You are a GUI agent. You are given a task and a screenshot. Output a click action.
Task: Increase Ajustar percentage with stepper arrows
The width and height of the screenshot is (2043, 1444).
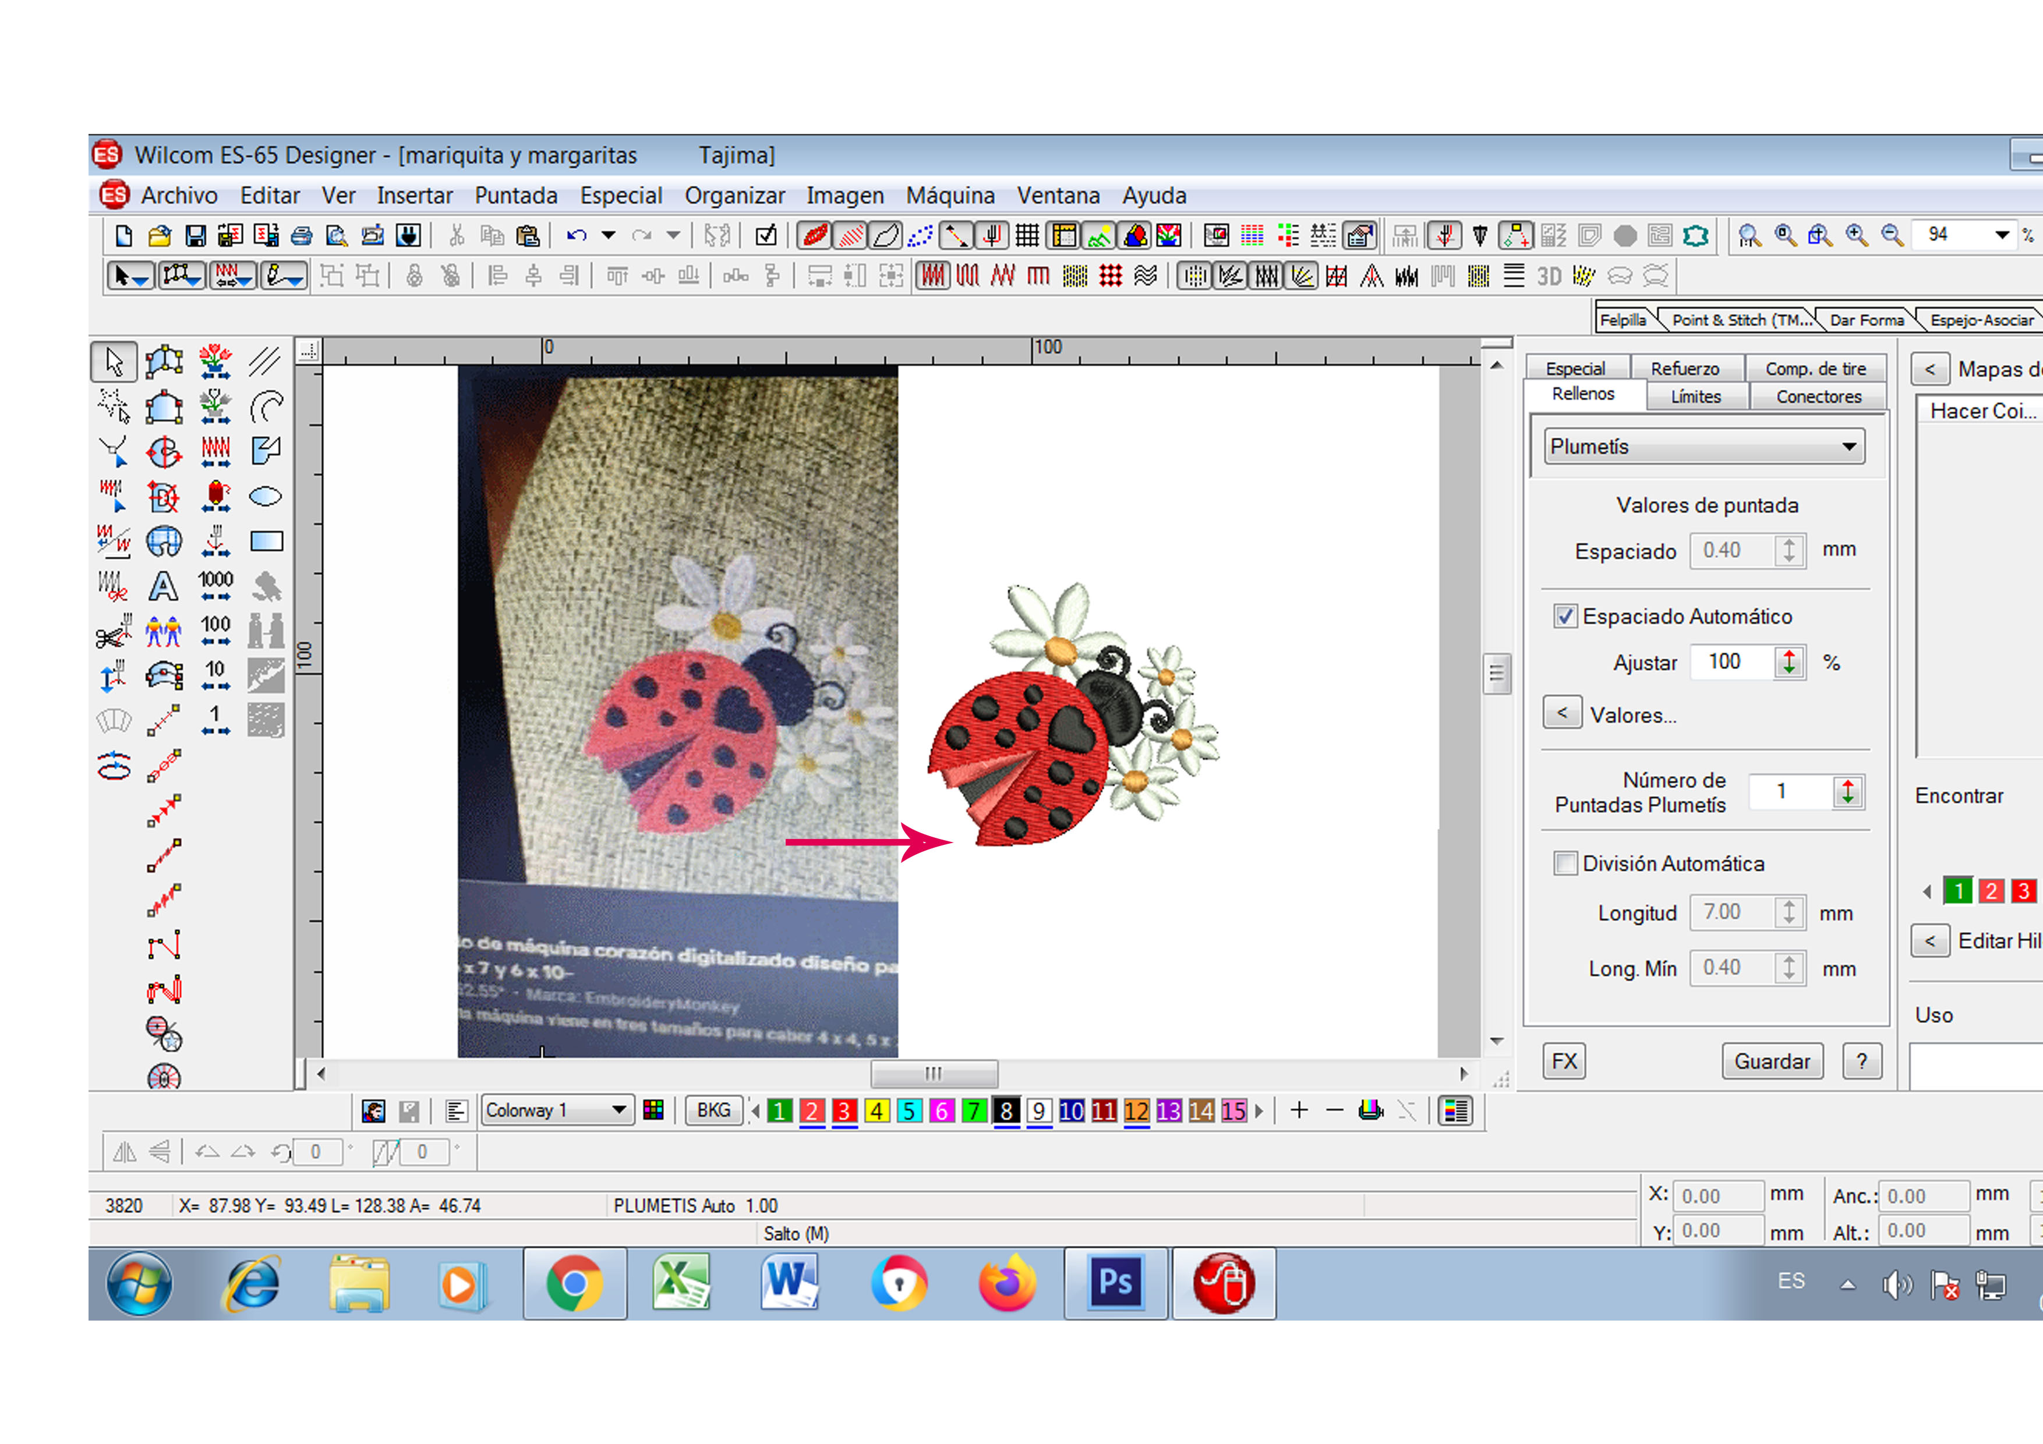point(1790,662)
